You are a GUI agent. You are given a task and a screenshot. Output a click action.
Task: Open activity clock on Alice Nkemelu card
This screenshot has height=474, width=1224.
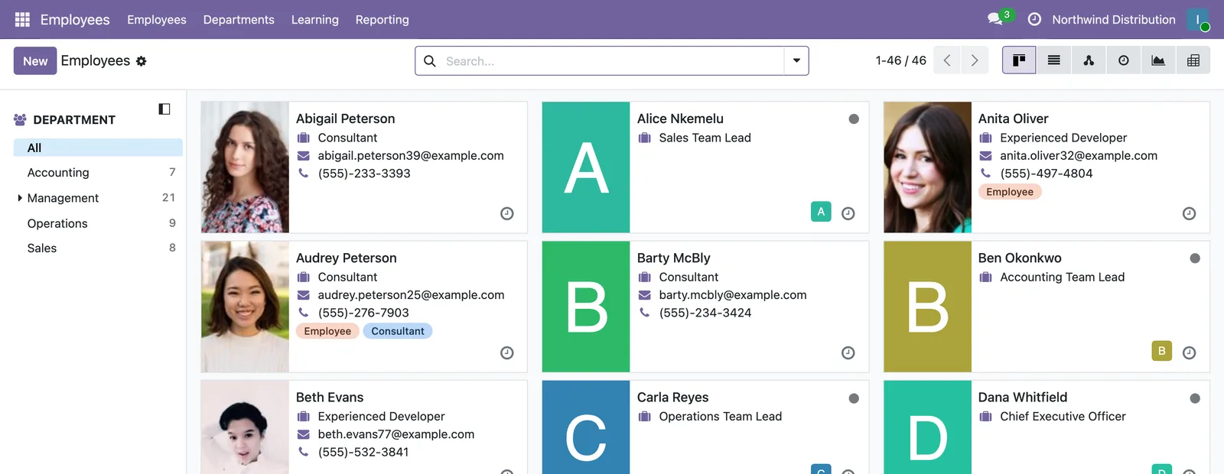click(848, 213)
